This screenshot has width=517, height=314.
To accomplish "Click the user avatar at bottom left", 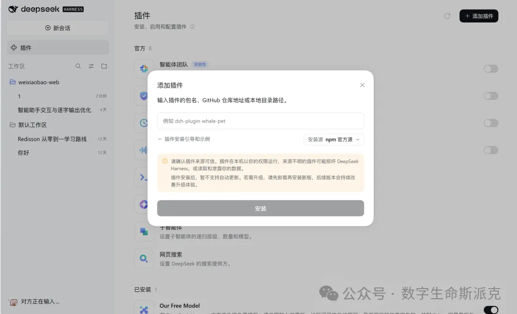I will coord(13,302).
